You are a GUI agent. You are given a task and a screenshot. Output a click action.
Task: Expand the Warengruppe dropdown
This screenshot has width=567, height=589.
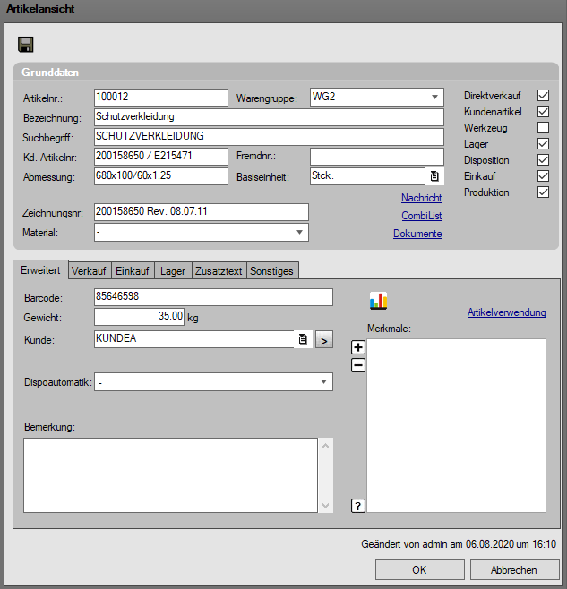coord(434,98)
